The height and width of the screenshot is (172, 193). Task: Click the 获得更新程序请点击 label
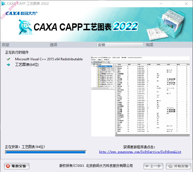139,147
